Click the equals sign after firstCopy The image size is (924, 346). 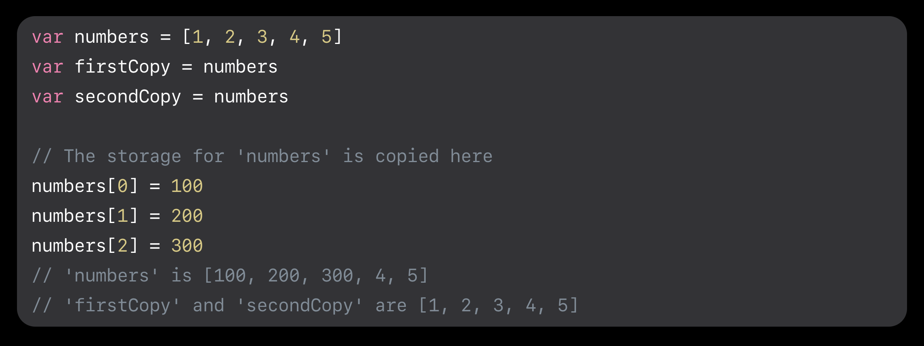pyautogui.click(x=187, y=67)
